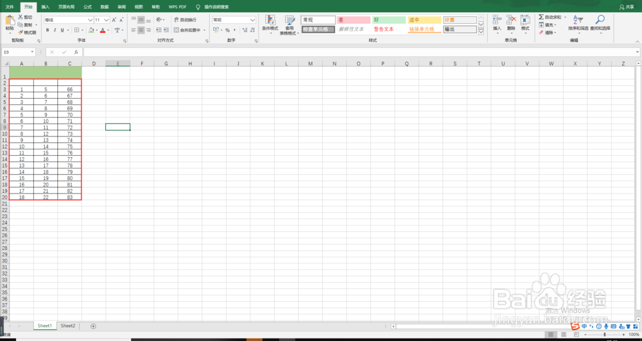
Task: Align text to top of cell
Action: pos(134,20)
